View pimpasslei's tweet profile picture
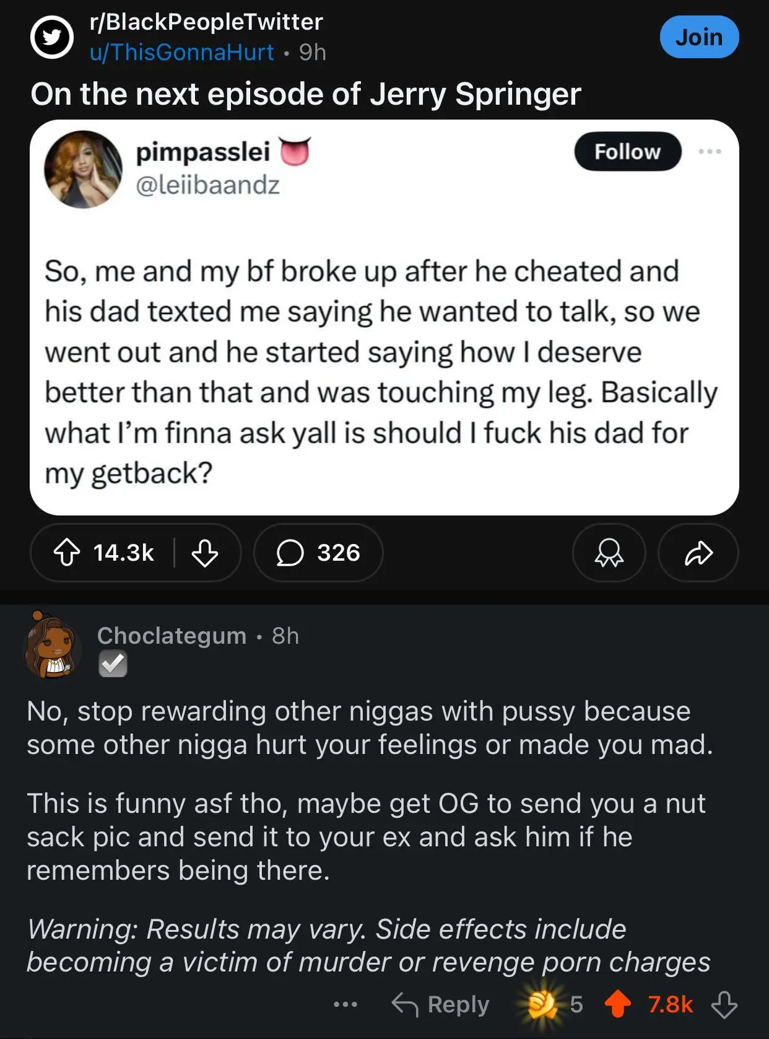Screen dimensions: 769x1039 click(x=84, y=169)
